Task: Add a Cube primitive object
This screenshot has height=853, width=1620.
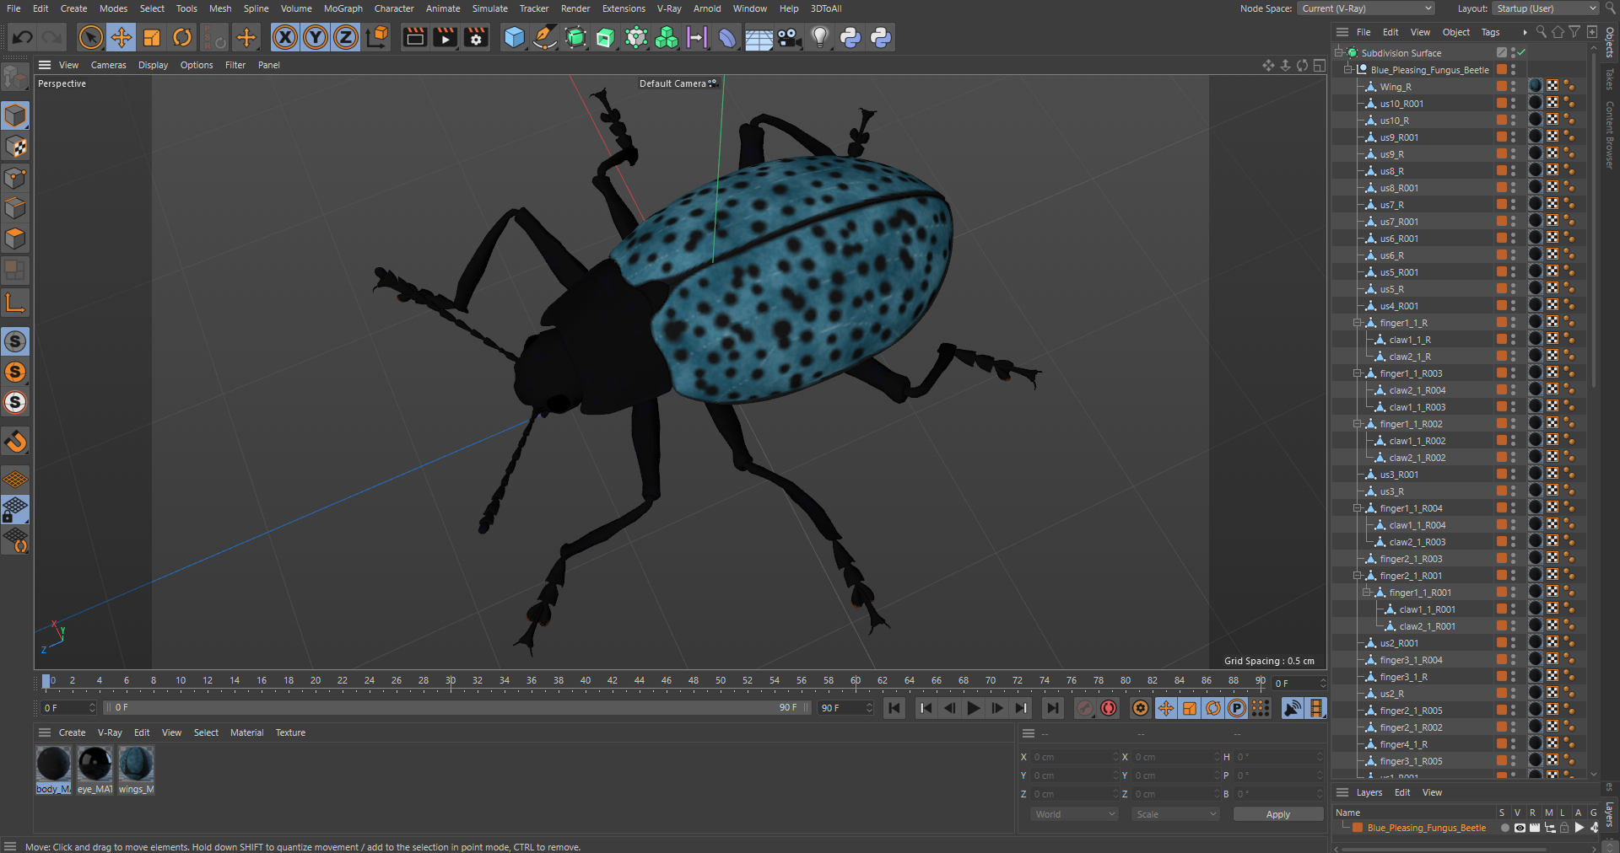Action: 514,37
